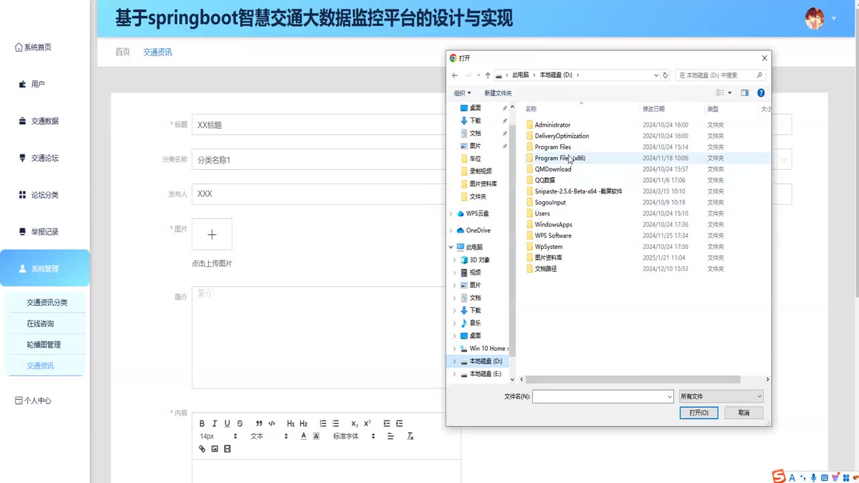Select the 轮播图管理 submenu item

pos(45,345)
